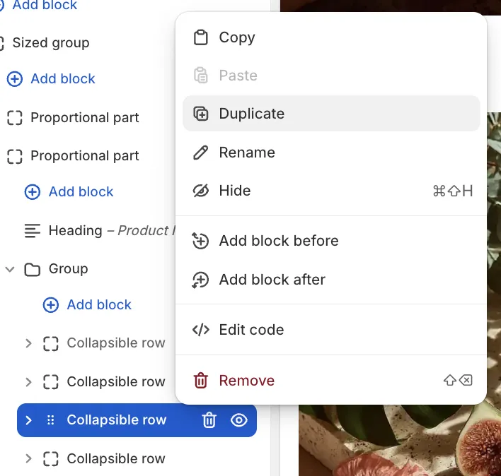
Task: Expand the highlighted Collapsible row chevron
Action: 29,420
